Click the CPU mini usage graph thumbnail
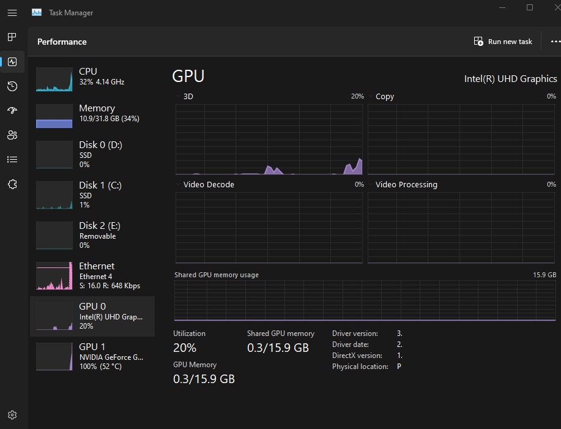This screenshot has height=429, width=561. (x=54, y=80)
